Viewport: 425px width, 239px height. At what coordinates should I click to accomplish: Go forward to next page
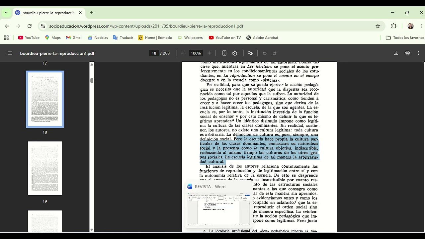point(18,26)
